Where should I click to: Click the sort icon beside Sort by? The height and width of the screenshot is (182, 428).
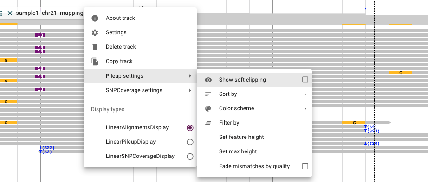208,94
